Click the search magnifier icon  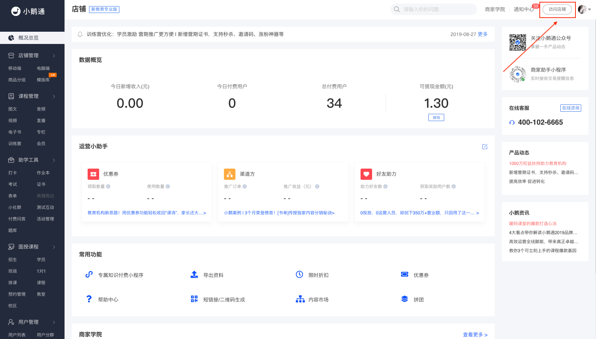397,9
